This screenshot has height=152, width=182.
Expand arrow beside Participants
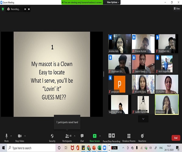75,136
